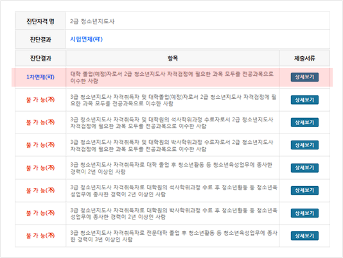Screen dimensions: 343x258
Task: Click 상세보기 for 석사학위과정 수료 후 경력 2년 row
Action: coord(304,191)
